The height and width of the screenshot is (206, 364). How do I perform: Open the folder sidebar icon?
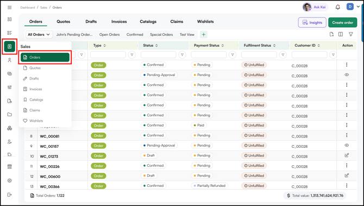tap(10, 115)
